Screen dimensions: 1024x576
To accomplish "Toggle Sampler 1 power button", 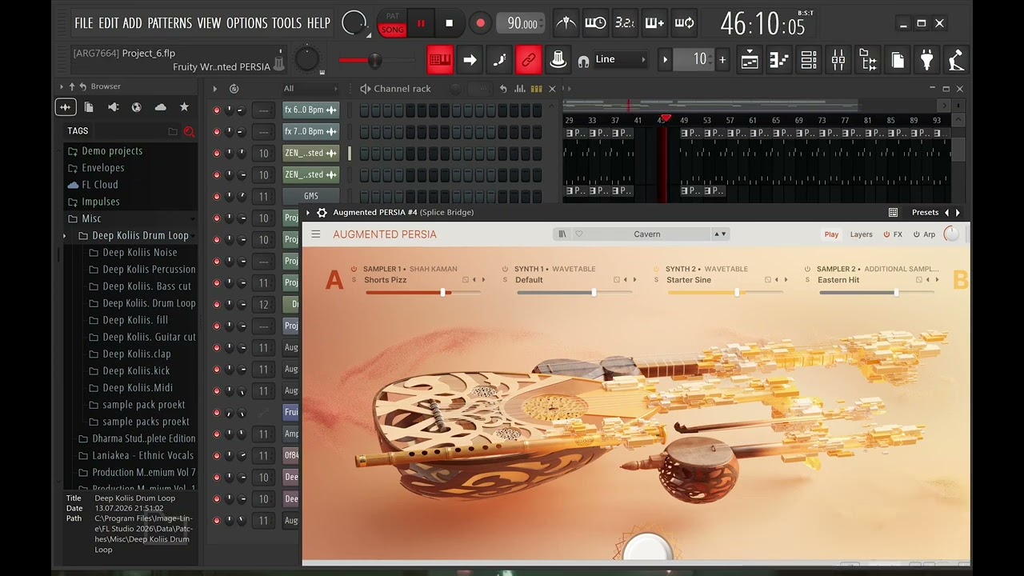I will pyautogui.click(x=354, y=270).
